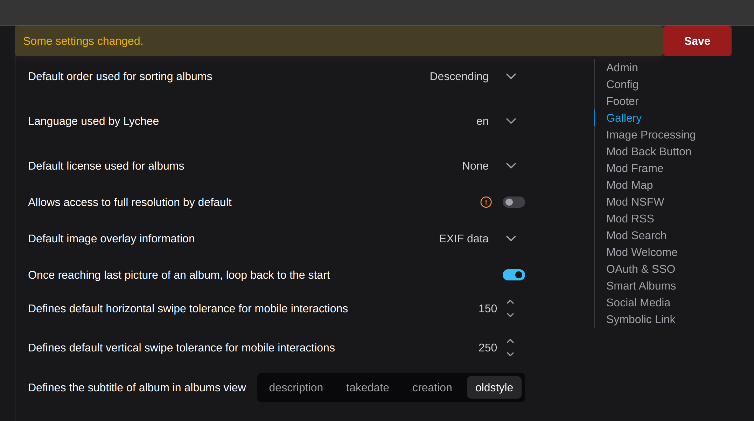Toggle loop back to start setting
The height and width of the screenshot is (421, 754).
click(514, 274)
